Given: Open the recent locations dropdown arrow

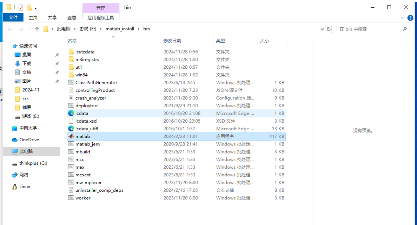Looking at the screenshot, I should click(x=29, y=29).
